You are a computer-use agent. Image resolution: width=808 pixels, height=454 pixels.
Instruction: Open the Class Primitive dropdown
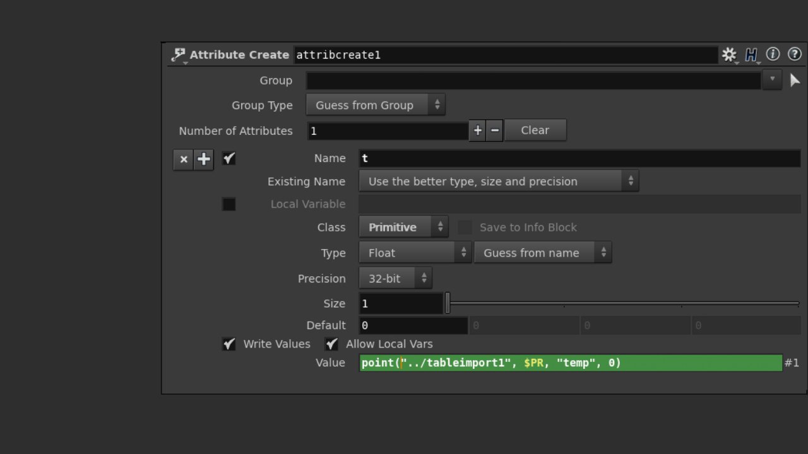[x=403, y=228]
